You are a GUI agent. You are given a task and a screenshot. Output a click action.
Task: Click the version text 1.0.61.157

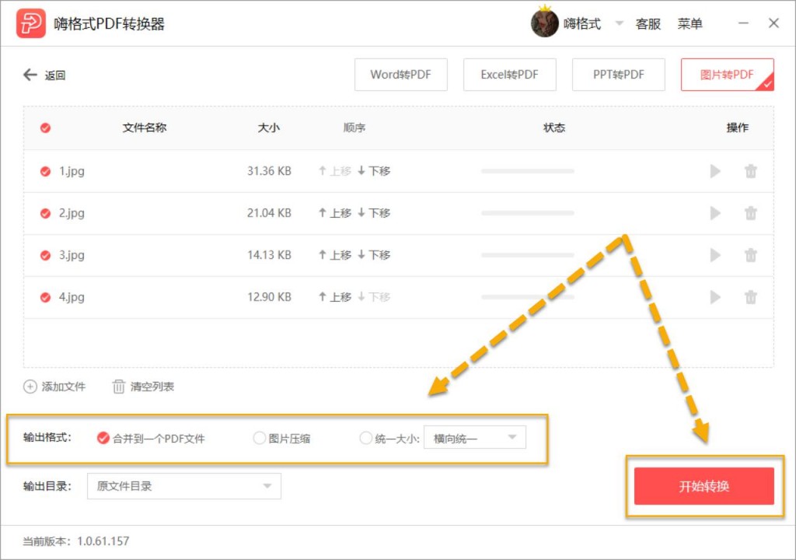click(x=103, y=541)
